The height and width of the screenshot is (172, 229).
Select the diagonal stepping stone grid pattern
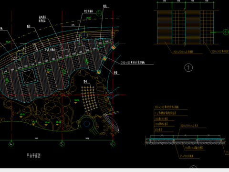[89, 99]
